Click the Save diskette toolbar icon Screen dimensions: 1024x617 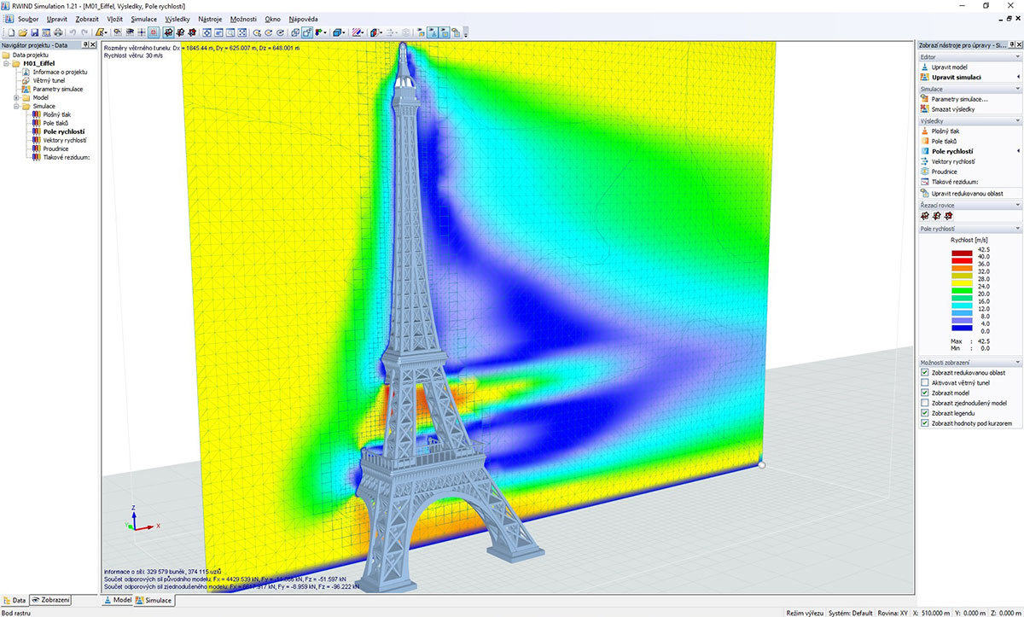[35, 32]
